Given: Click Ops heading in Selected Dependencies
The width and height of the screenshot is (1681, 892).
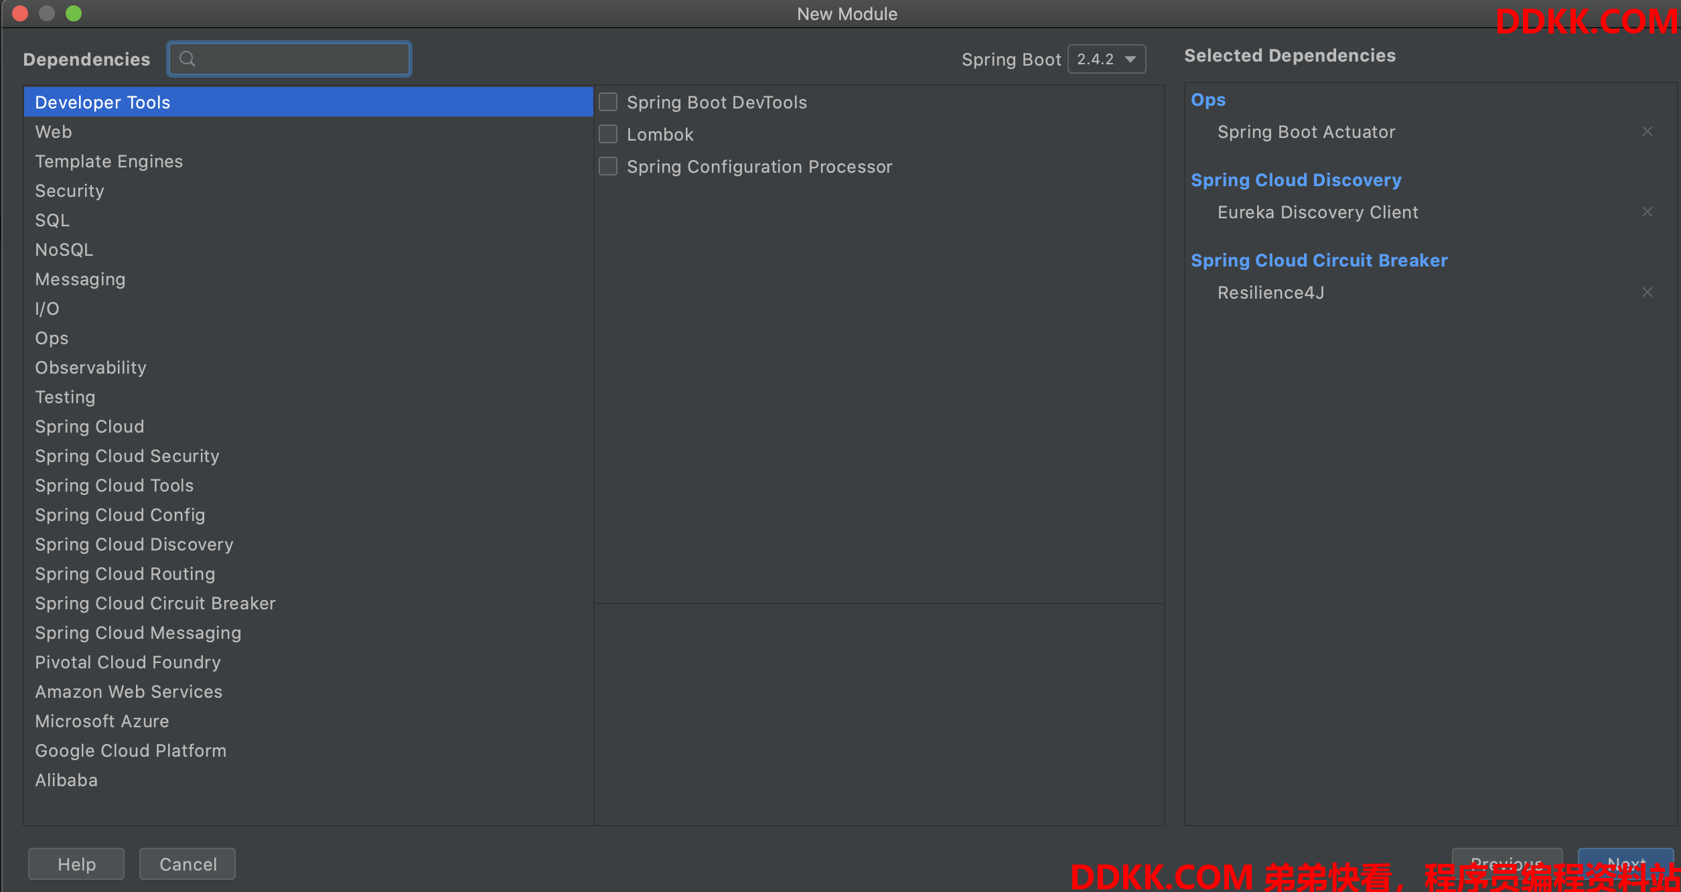Looking at the screenshot, I should coord(1208,100).
